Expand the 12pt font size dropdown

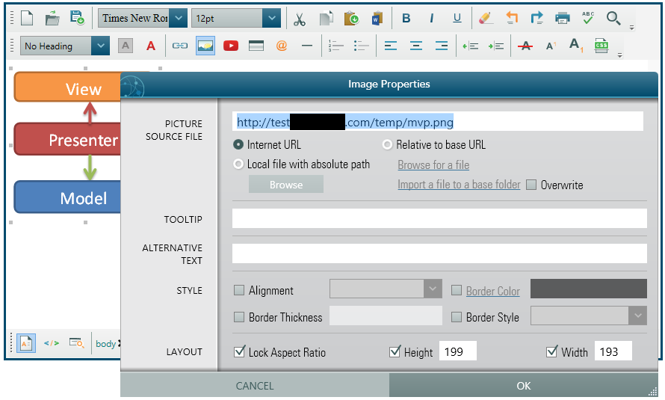click(x=271, y=18)
